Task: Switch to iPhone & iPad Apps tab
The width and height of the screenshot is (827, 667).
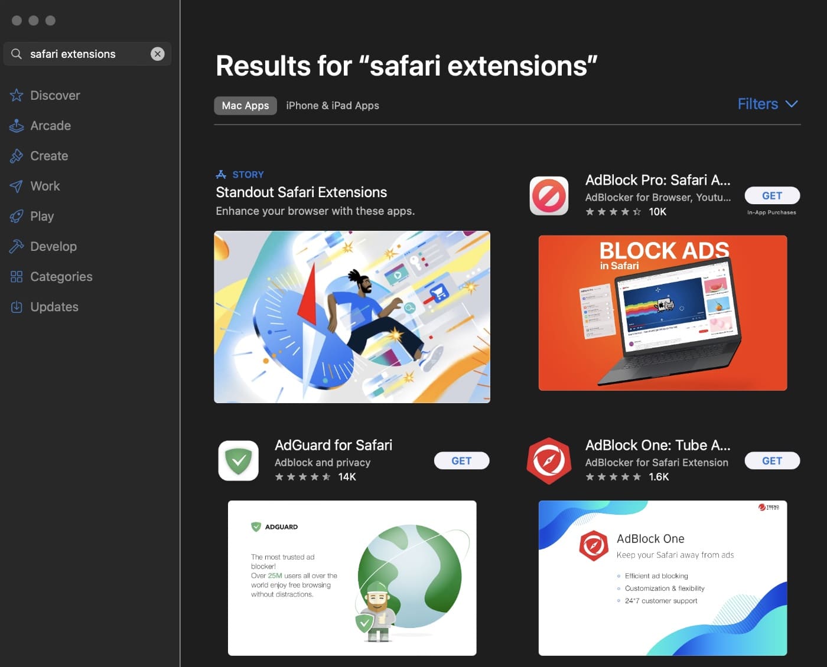Action: [x=333, y=106]
